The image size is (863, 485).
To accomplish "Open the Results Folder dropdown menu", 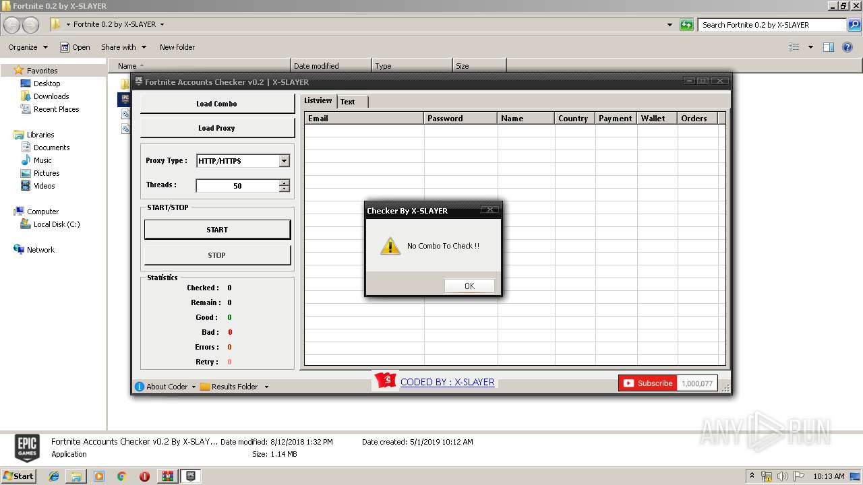I will point(235,387).
